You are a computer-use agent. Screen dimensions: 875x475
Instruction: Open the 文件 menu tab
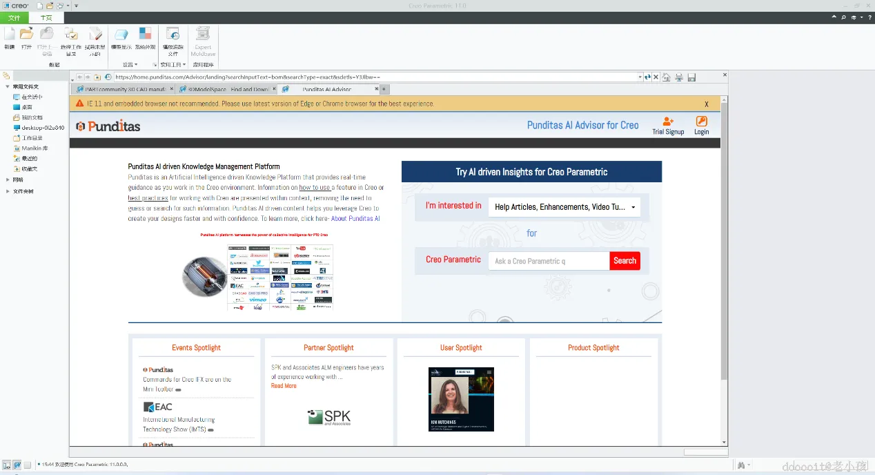pyautogui.click(x=14, y=17)
